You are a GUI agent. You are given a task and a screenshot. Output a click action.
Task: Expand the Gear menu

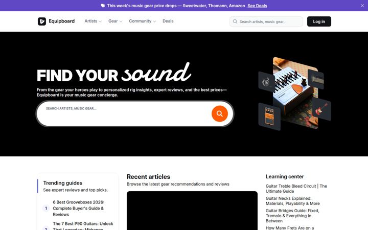tap(115, 21)
